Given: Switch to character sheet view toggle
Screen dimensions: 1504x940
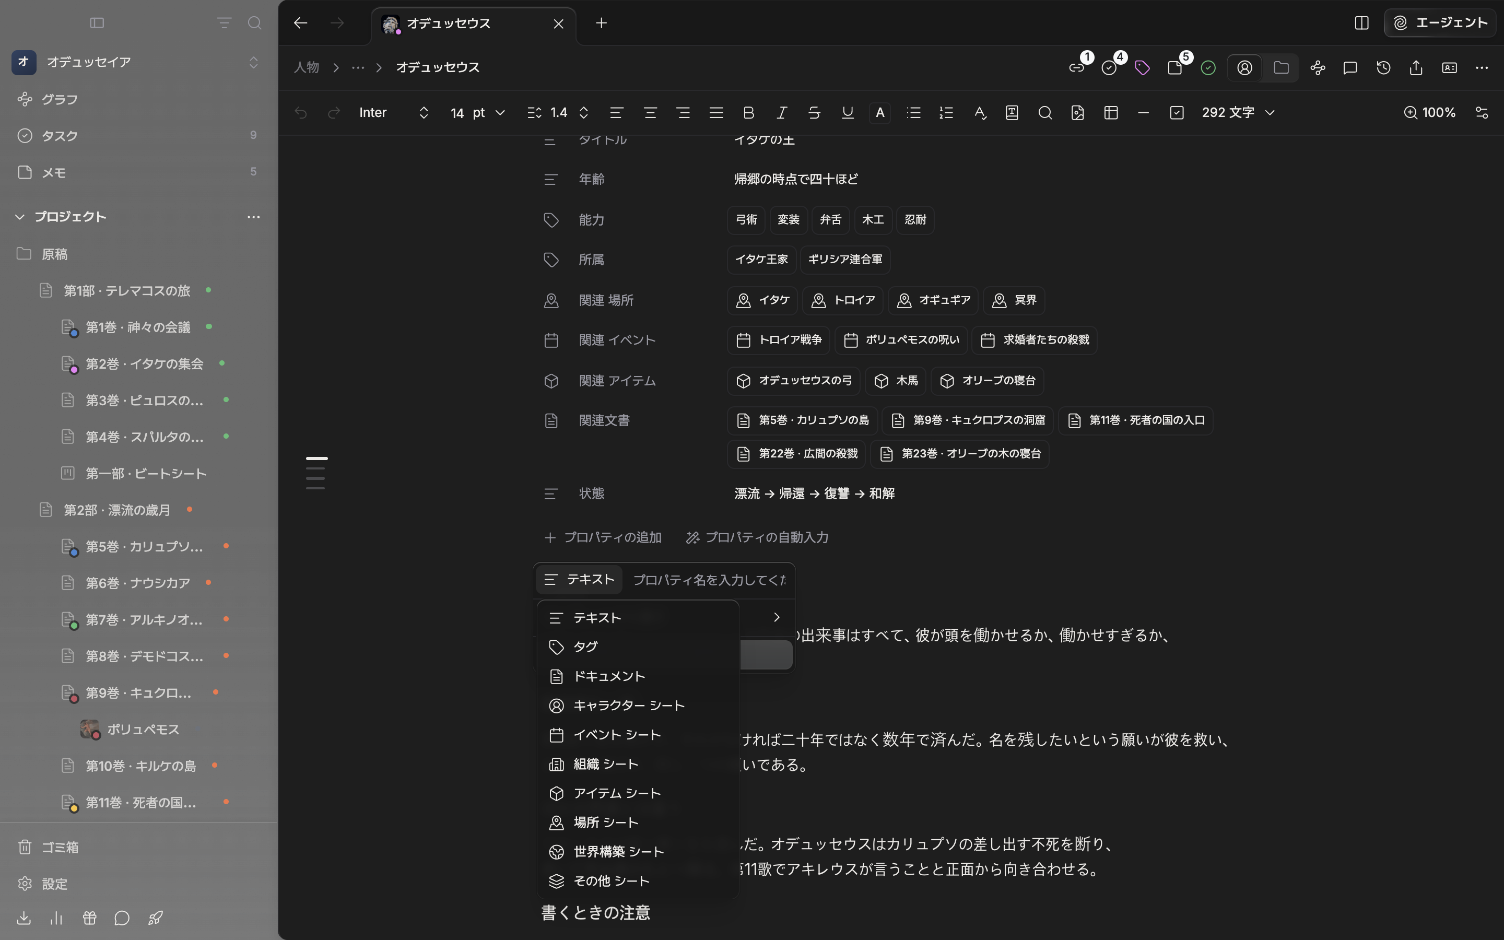Looking at the screenshot, I should pos(1245,68).
